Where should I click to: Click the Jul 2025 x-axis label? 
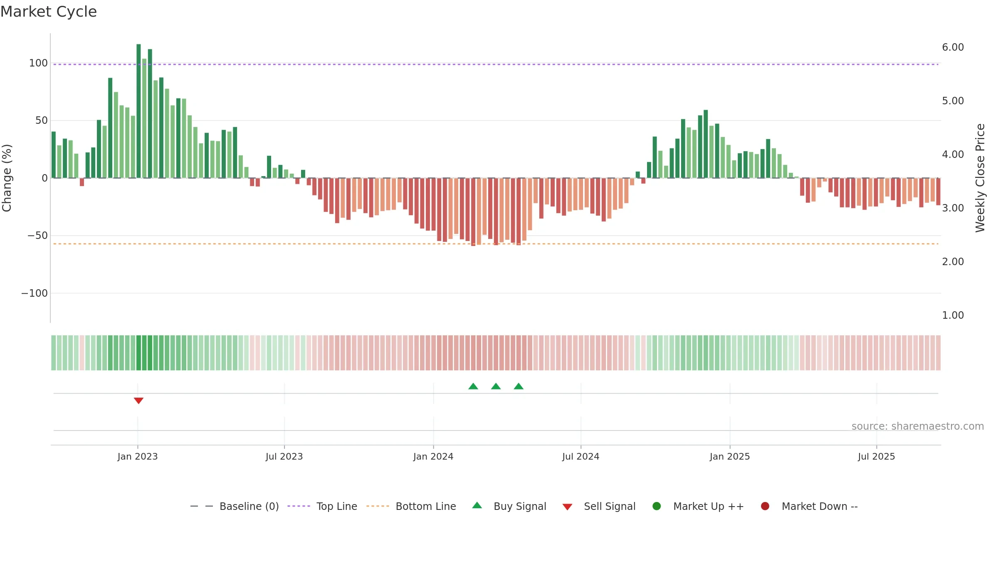(x=877, y=456)
